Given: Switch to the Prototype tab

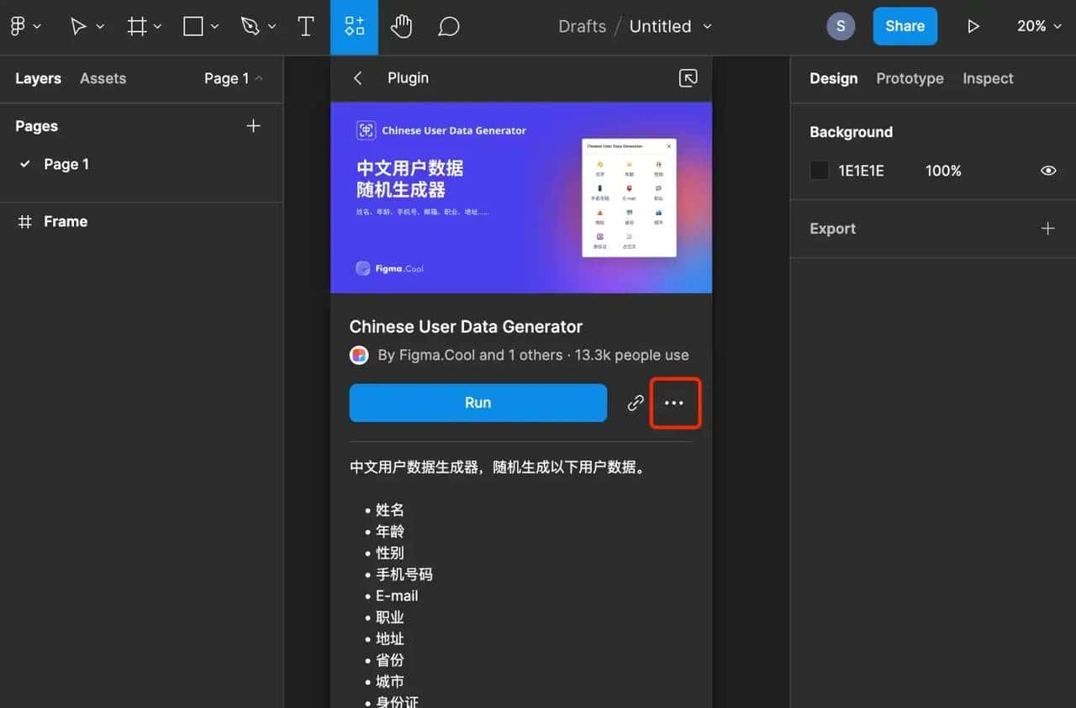Looking at the screenshot, I should tap(910, 78).
